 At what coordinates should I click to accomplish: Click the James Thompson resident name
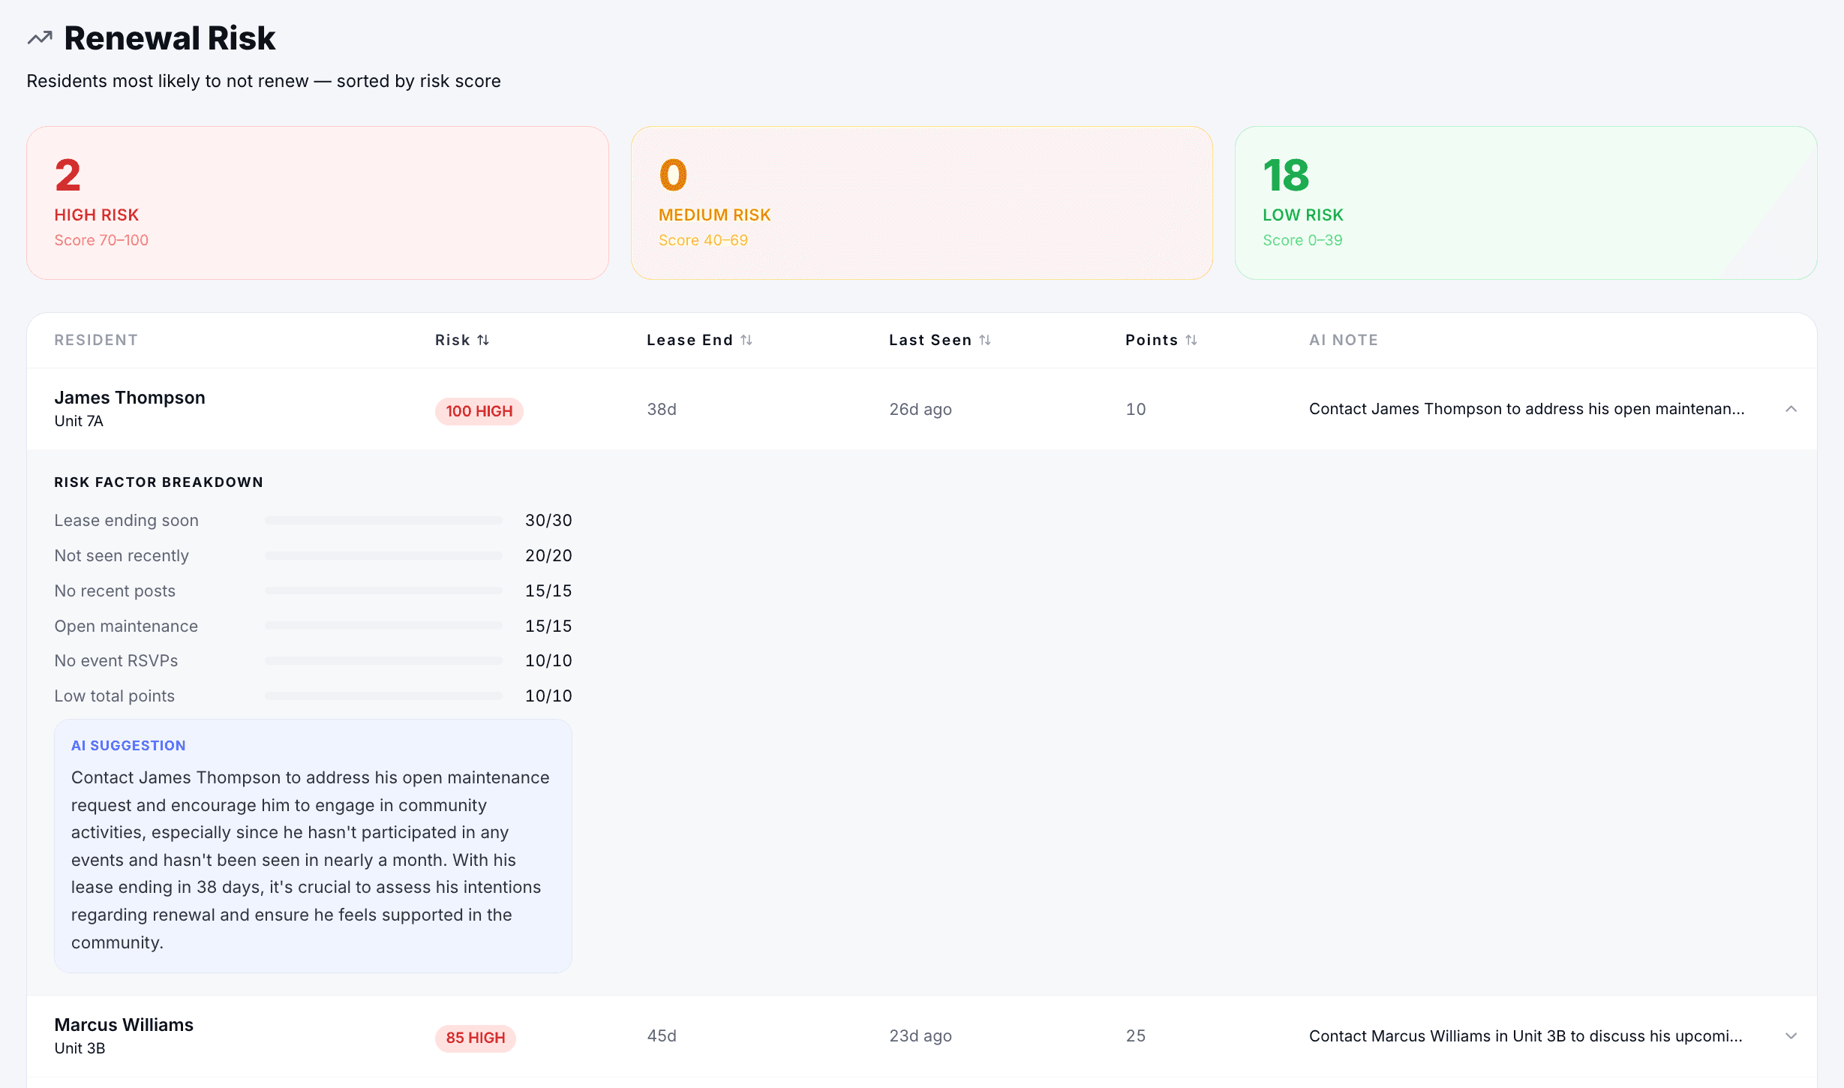point(130,398)
